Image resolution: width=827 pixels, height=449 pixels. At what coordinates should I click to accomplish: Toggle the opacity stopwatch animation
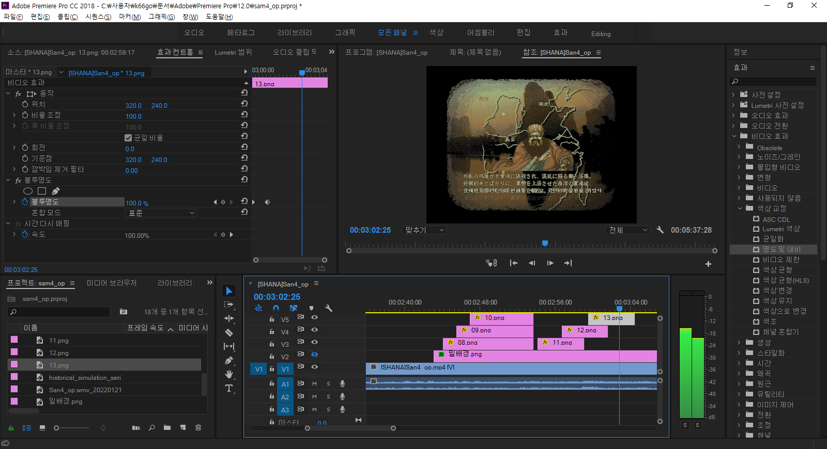25,202
